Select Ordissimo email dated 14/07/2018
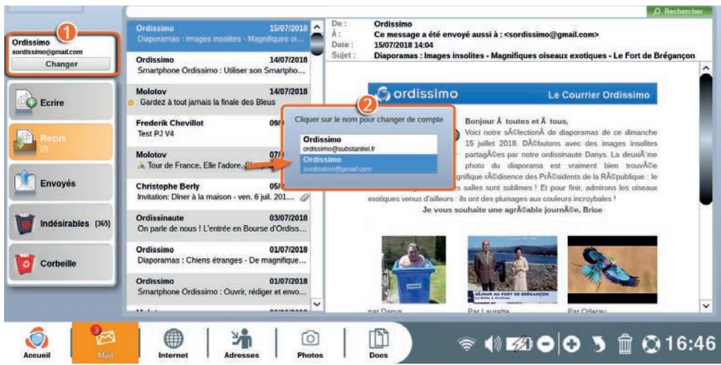 (x=219, y=66)
